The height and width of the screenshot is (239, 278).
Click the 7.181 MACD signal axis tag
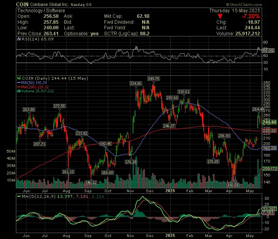(268, 212)
